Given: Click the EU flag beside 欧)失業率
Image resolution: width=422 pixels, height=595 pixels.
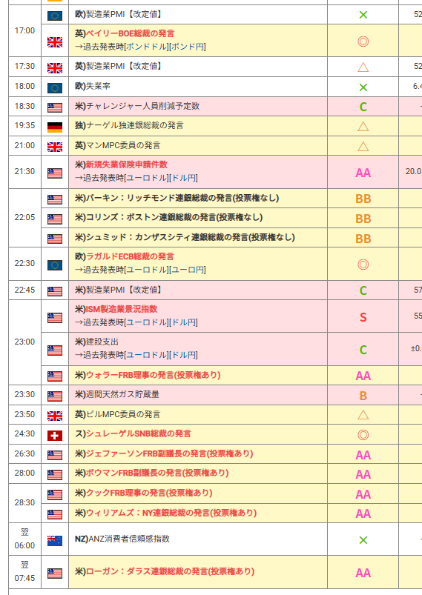Looking at the screenshot, I should click(x=55, y=88).
